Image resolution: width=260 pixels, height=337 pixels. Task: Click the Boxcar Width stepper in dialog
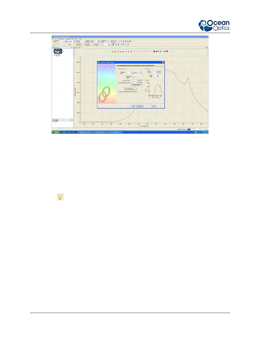coord(158,76)
